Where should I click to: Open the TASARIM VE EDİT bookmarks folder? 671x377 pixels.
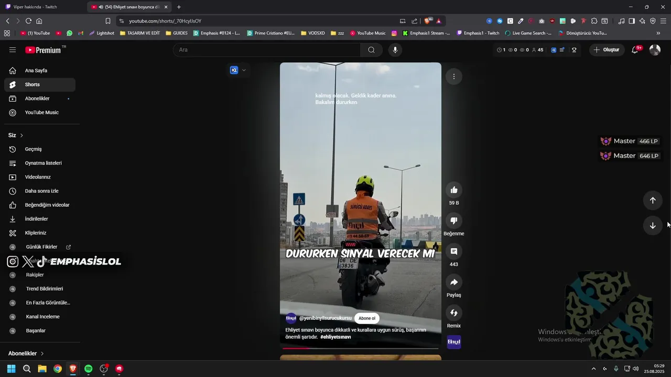pyautogui.click(x=139, y=33)
